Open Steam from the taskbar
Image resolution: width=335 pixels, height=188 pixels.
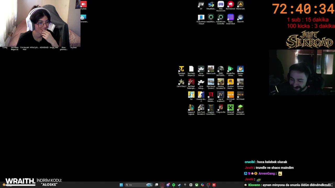coord(179,185)
